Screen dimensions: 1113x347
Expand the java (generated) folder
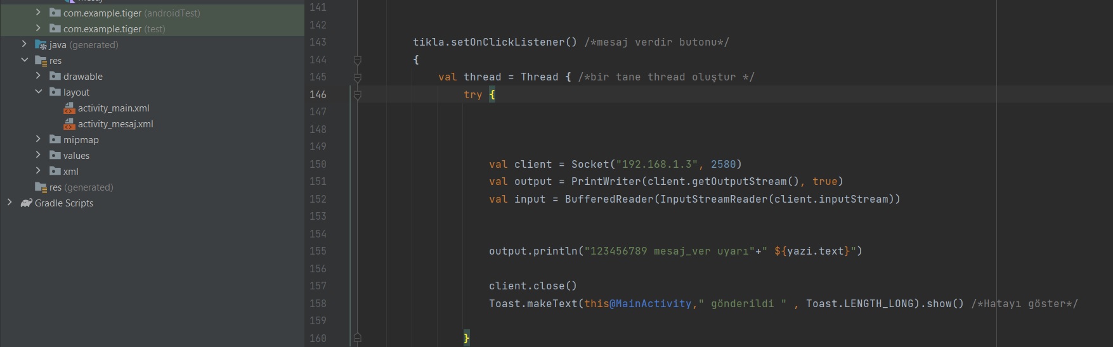pyautogui.click(x=24, y=44)
